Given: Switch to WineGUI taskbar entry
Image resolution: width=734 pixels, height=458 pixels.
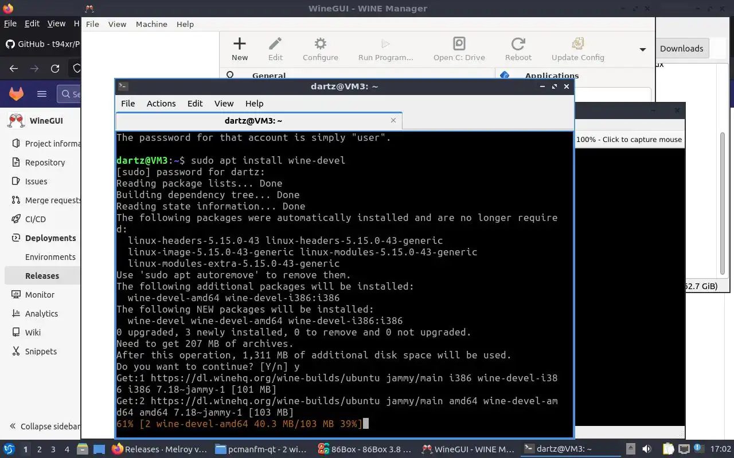Looking at the screenshot, I should click(x=468, y=449).
